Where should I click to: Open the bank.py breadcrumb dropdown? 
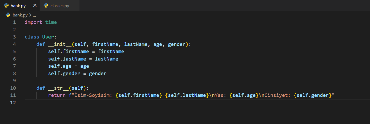point(20,15)
